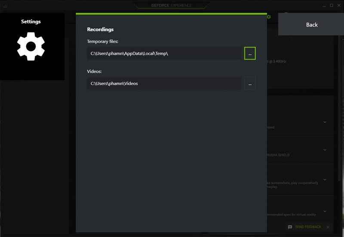Expand the screenshots, play cooperatively section

tap(325, 179)
